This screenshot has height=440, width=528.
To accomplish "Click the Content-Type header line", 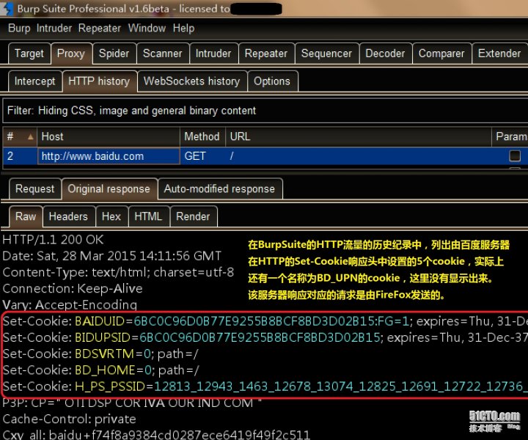I will click(118, 272).
